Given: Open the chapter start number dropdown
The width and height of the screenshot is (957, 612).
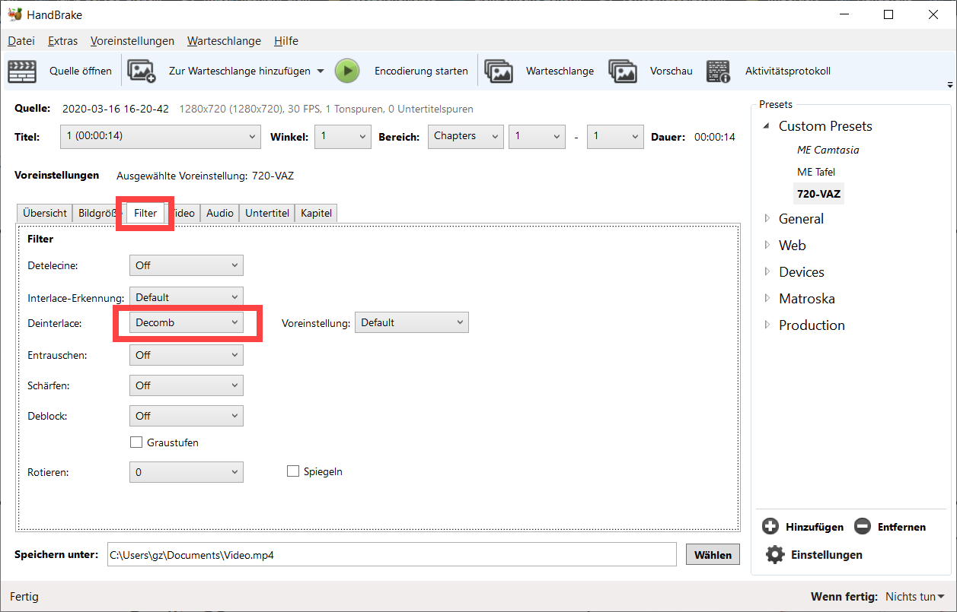Looking at the screenshot, I should point(538,137).
